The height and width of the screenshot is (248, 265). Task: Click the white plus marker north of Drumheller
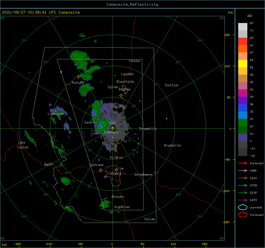point(166,119)
